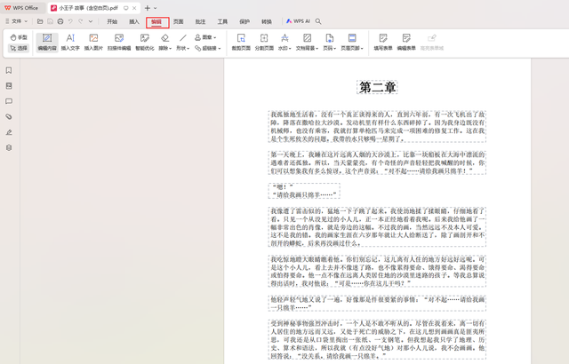Open the new tab dropdown arrow
This screenshot has width=569, height=364.
point(156,8)
